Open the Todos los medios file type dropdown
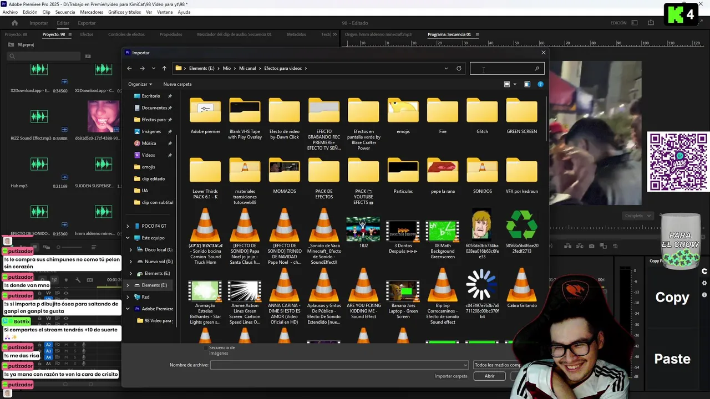The image size is (710, 399). click(499, 365)
